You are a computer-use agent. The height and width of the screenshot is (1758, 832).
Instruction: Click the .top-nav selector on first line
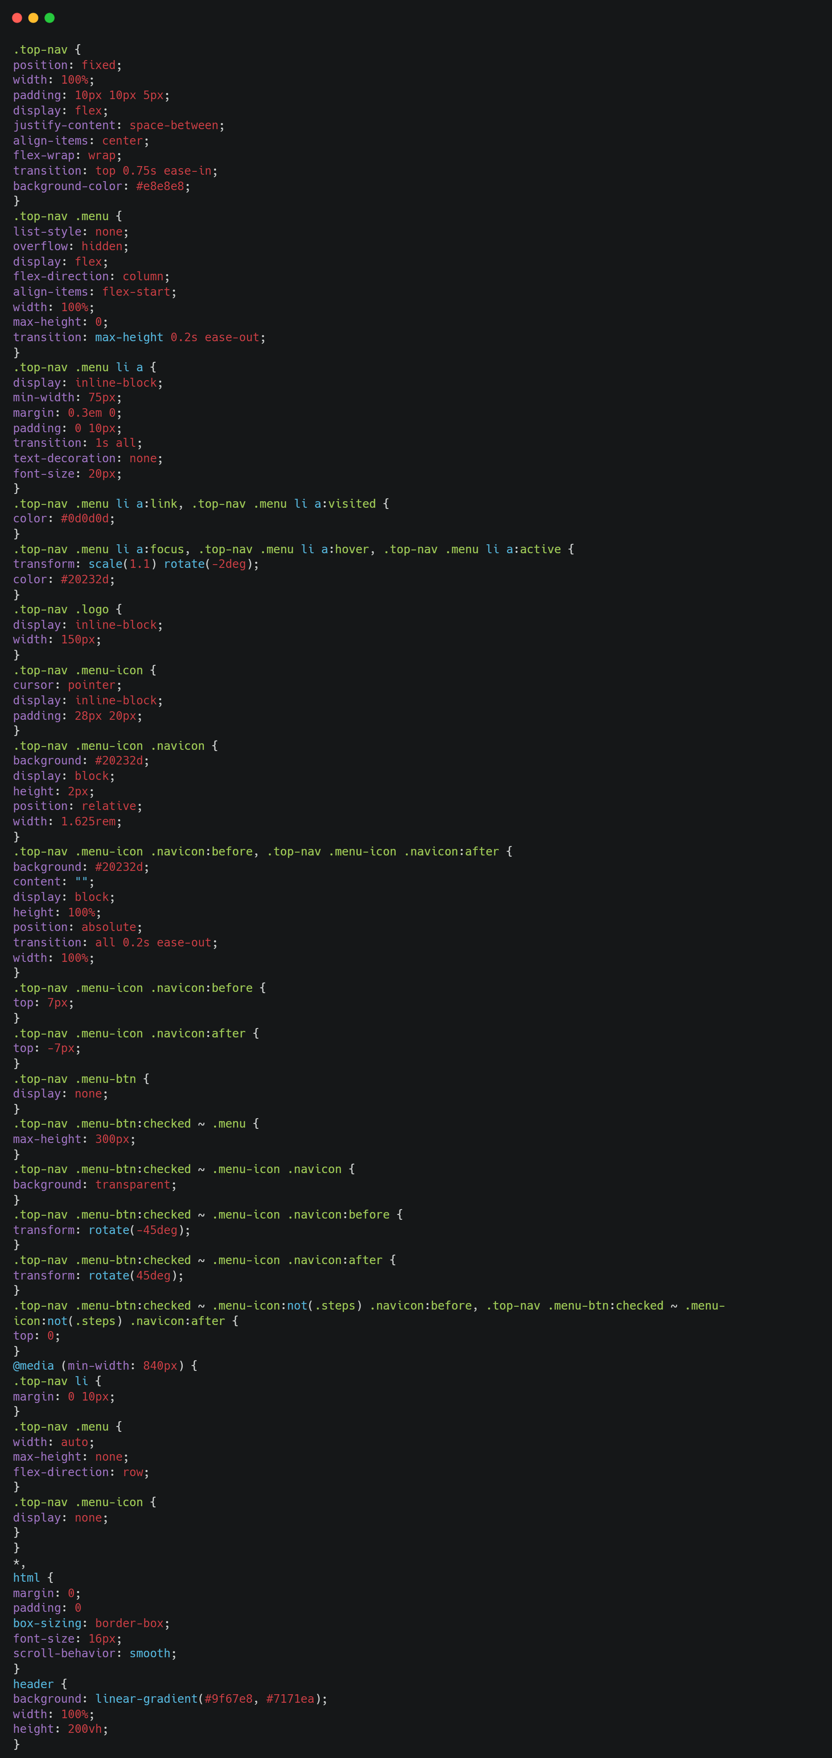40,50
